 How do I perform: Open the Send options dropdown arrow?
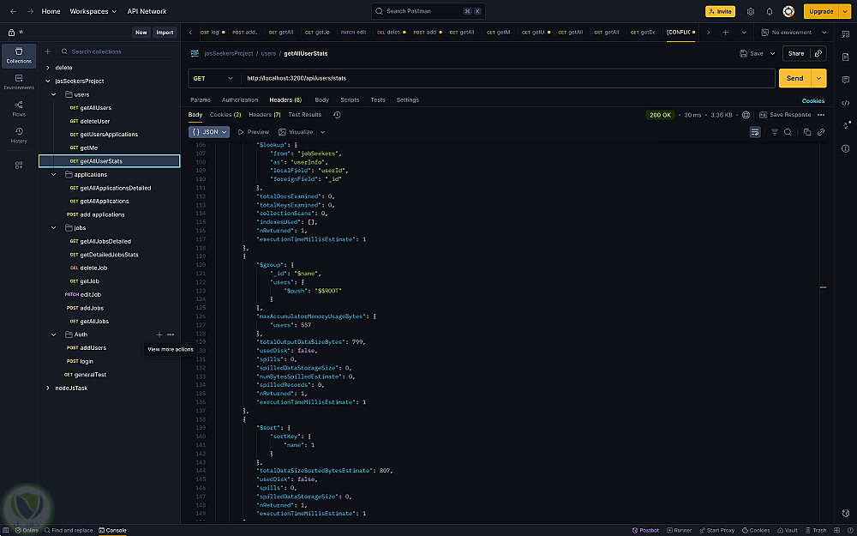tap(818, 78)
